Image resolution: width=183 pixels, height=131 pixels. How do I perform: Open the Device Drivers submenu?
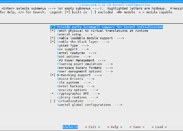tap(76, 79)
